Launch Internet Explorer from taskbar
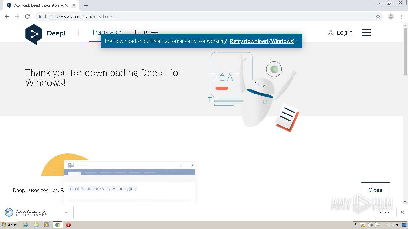 [x=25, y=225]
